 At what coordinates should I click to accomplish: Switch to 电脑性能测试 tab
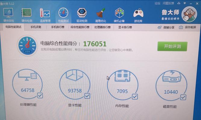coord(13,27)
